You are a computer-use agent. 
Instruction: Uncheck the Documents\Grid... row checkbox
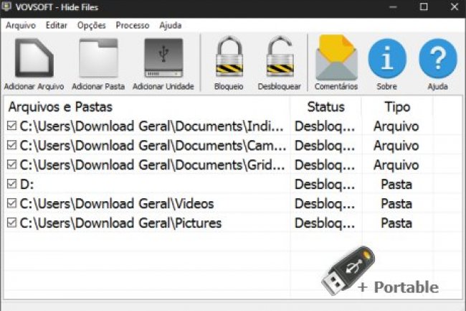pos(11,164)
